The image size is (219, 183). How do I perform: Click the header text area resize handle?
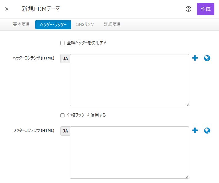(187, 104)
